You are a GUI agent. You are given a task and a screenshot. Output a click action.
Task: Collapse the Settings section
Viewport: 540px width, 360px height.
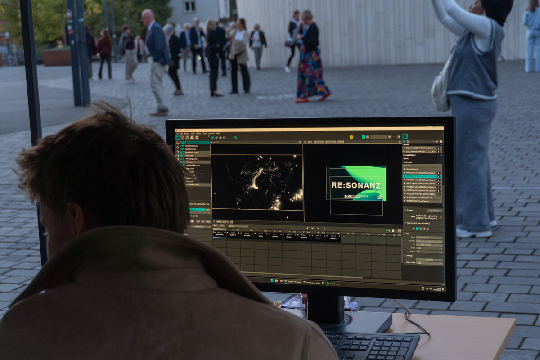coord(405,256)
